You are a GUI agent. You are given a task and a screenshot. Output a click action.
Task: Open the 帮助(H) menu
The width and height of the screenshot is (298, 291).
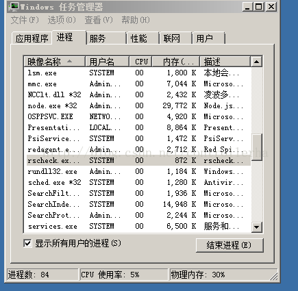point(136,20)
